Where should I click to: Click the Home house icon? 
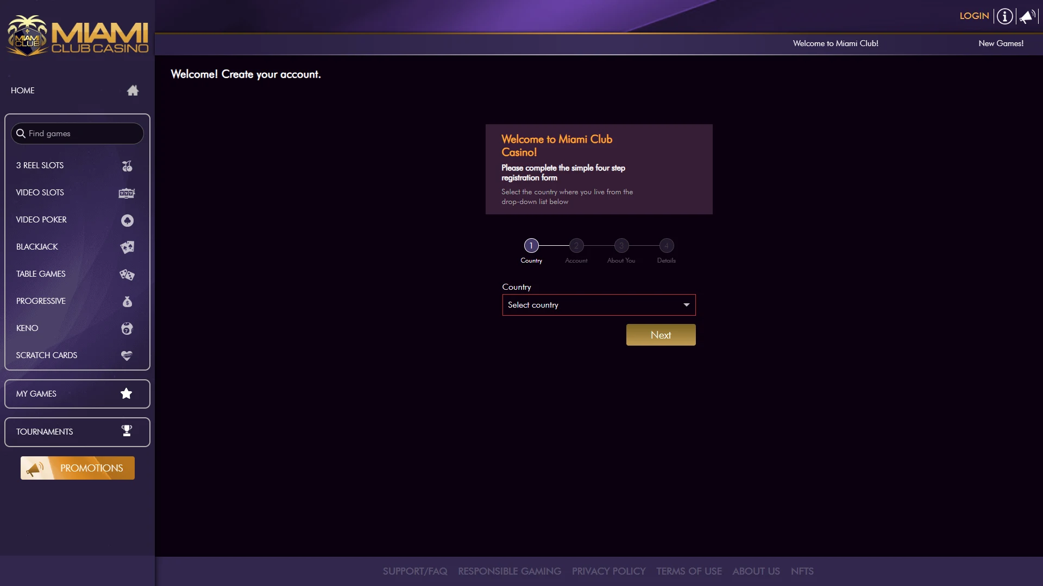pos(133,91)
